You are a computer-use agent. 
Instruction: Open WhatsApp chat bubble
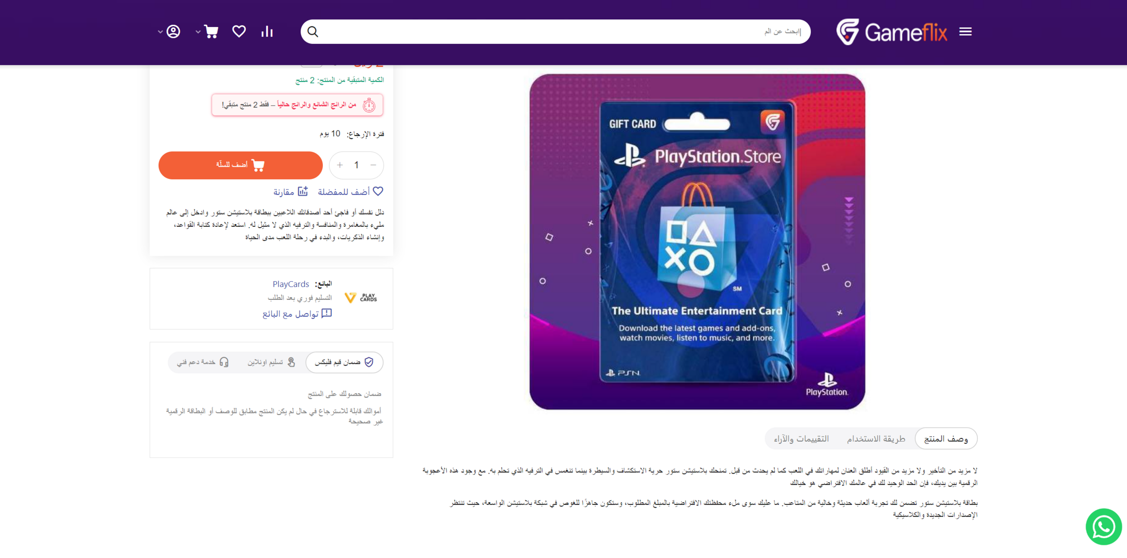tap(1104, 526)
